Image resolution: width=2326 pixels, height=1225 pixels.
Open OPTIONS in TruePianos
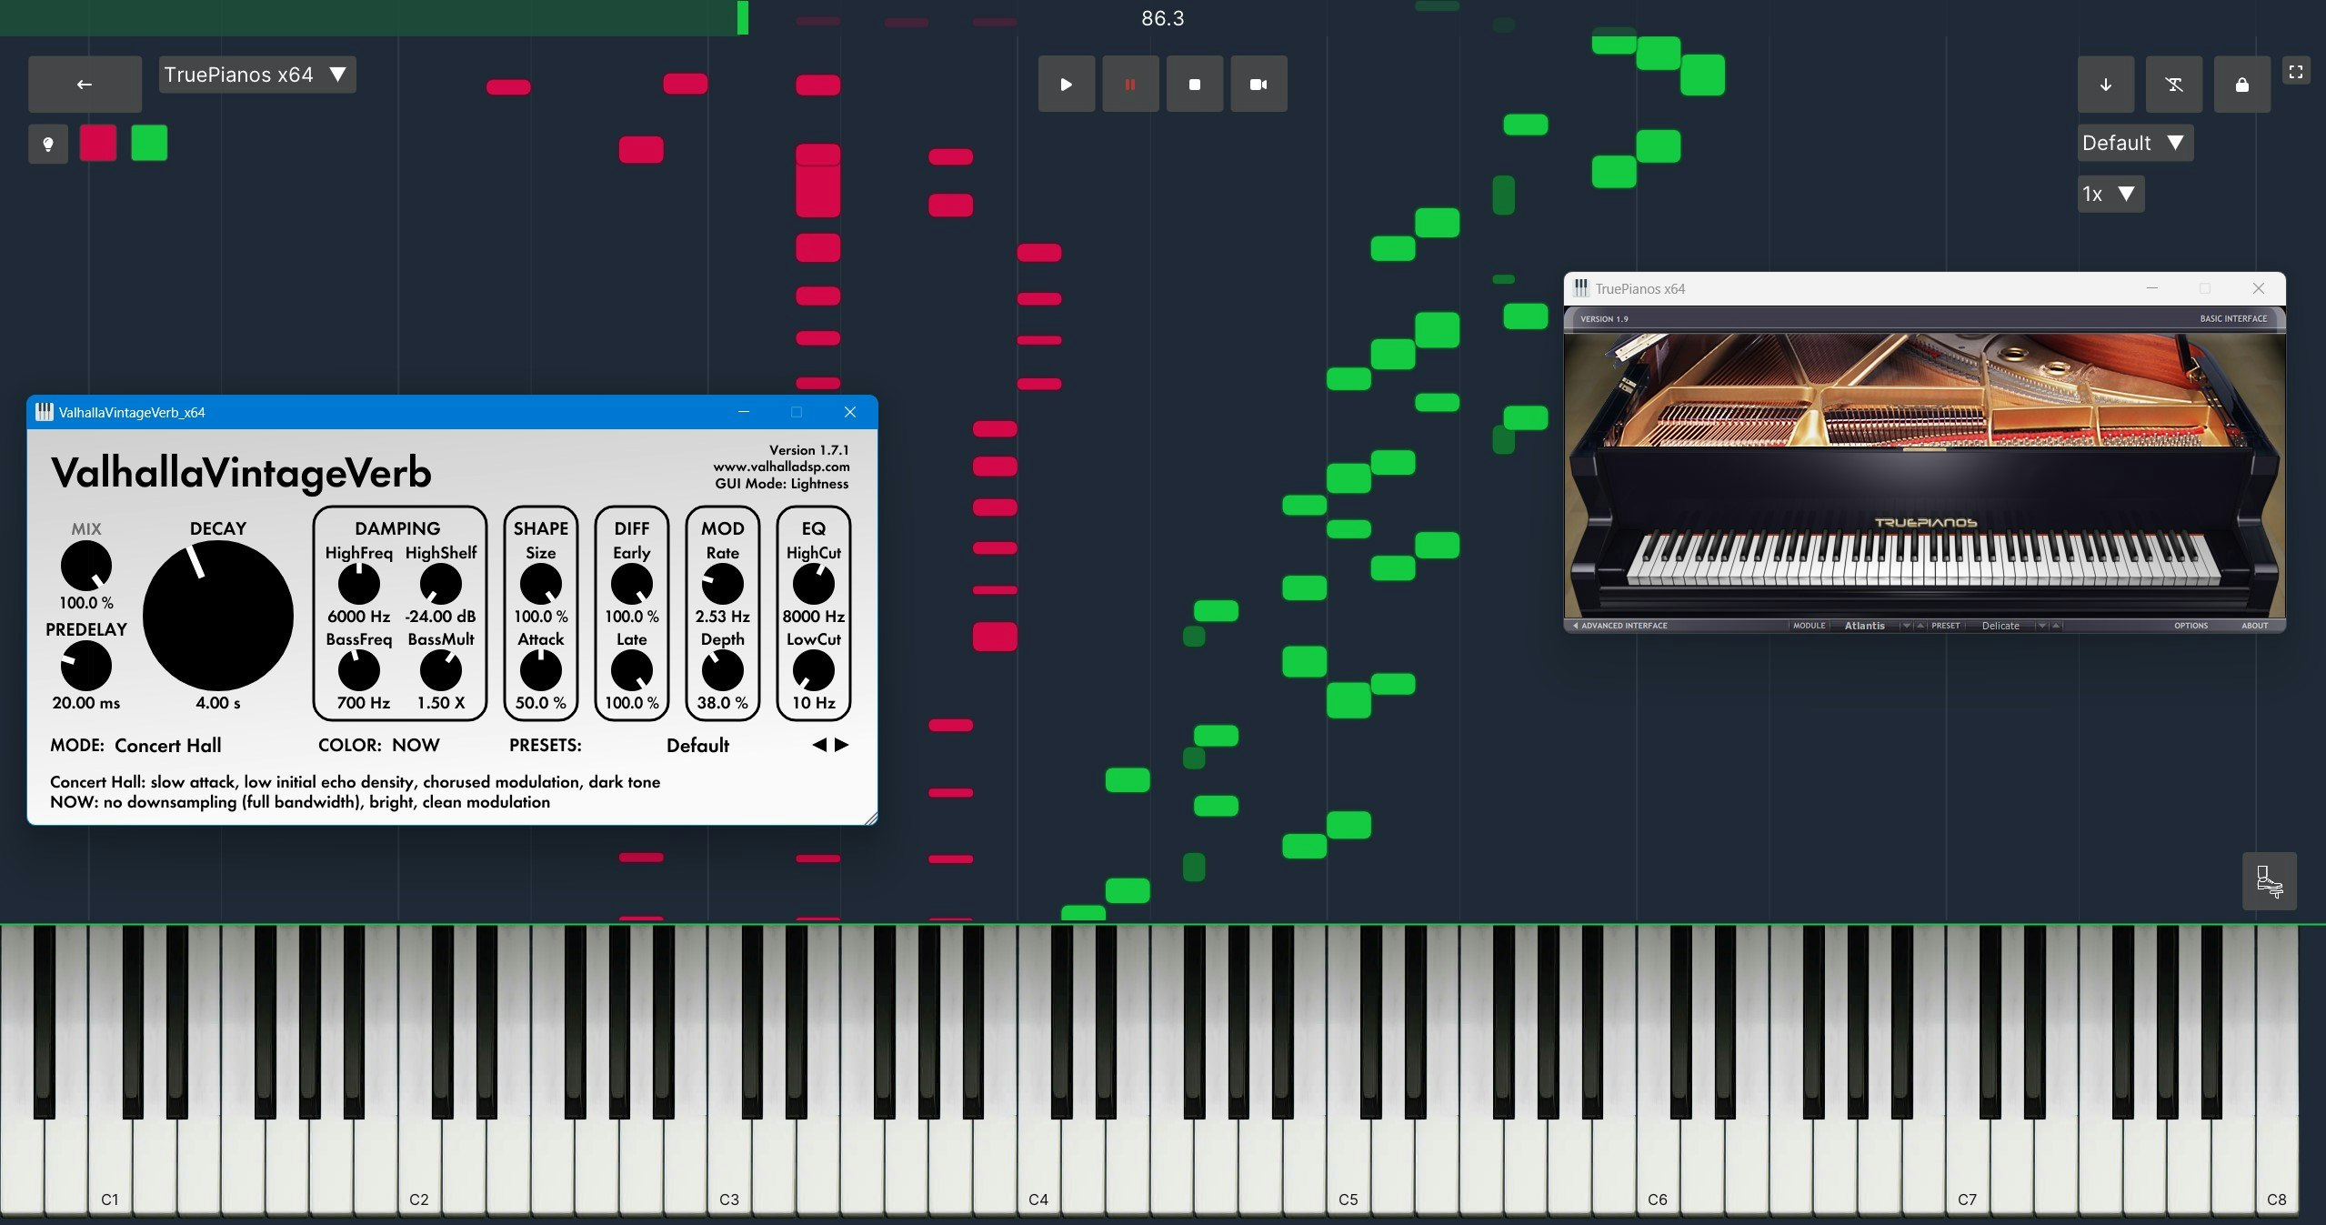coord(2191,626)
